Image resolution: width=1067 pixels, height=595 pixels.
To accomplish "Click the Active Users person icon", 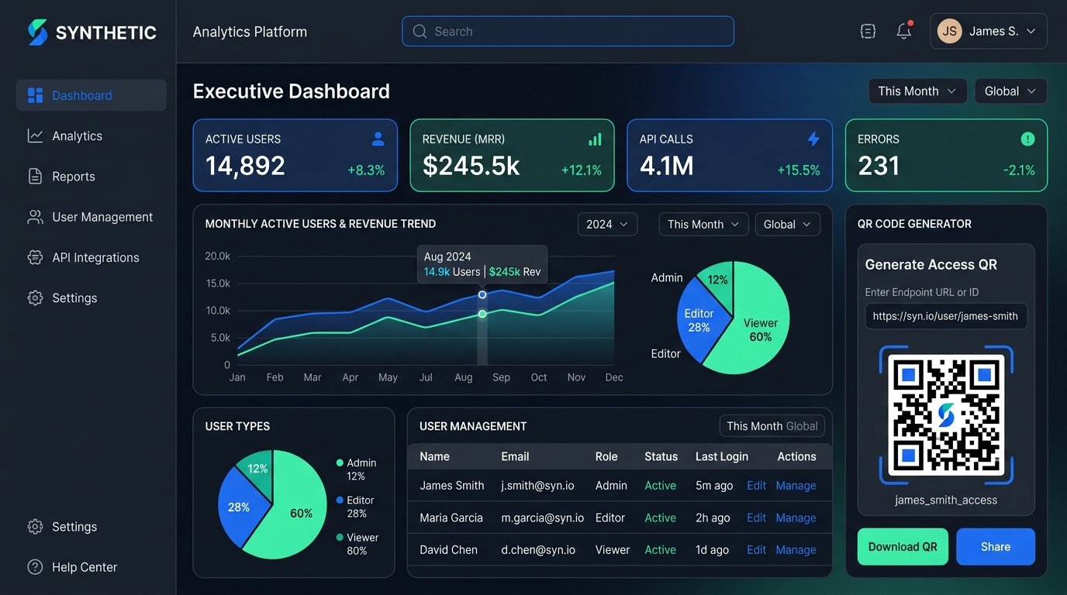I will (378, 139).
